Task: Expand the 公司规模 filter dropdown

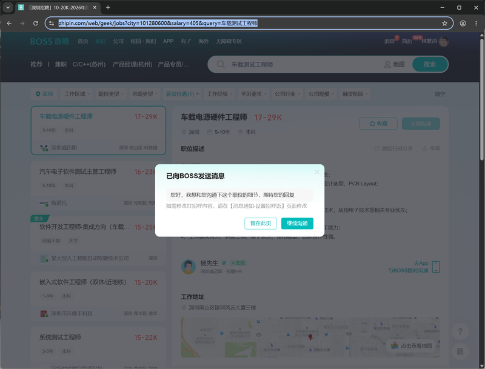Action: point(321,94)
